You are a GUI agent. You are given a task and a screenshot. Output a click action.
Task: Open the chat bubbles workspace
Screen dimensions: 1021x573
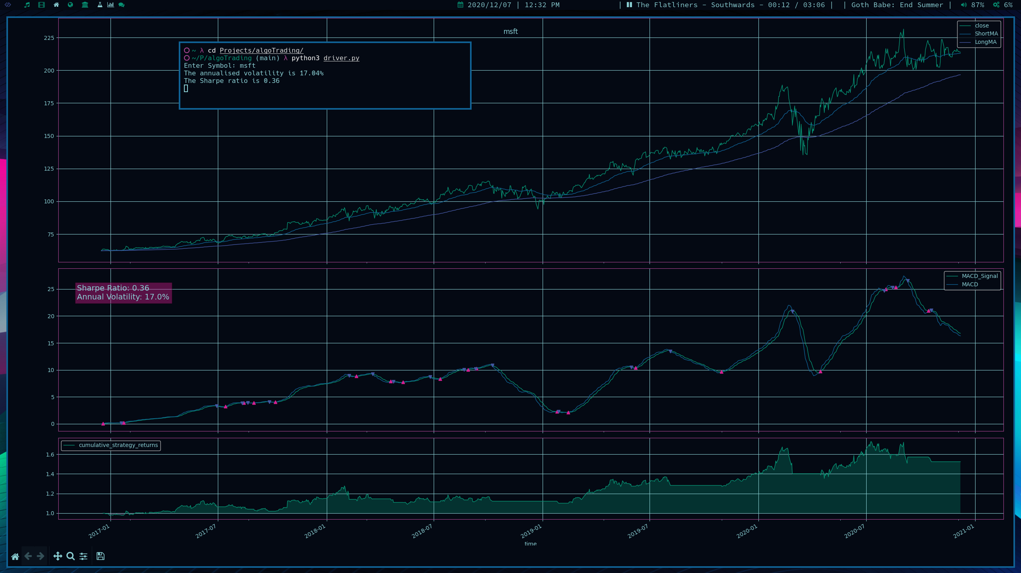point(122,5)
